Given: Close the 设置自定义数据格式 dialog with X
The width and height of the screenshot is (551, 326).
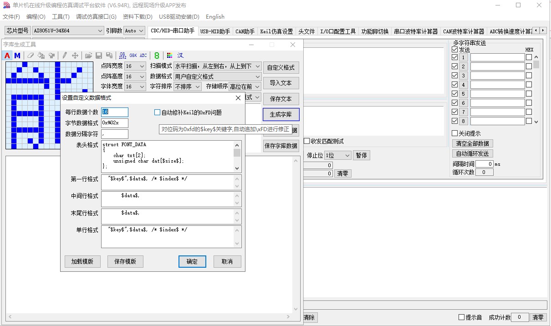Looking at the screenshot, I should coord(238,98).
